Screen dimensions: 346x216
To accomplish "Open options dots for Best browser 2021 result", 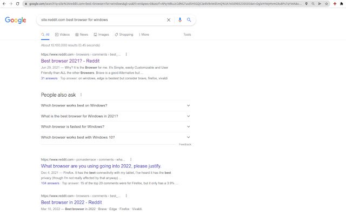I will pos(126,55).
